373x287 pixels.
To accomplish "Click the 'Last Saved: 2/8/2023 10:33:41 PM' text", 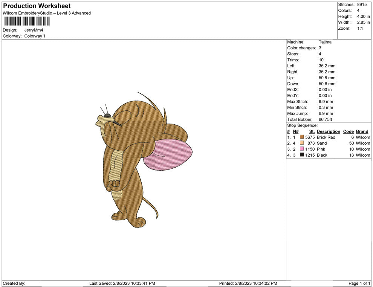I will (x=122, y=283).
